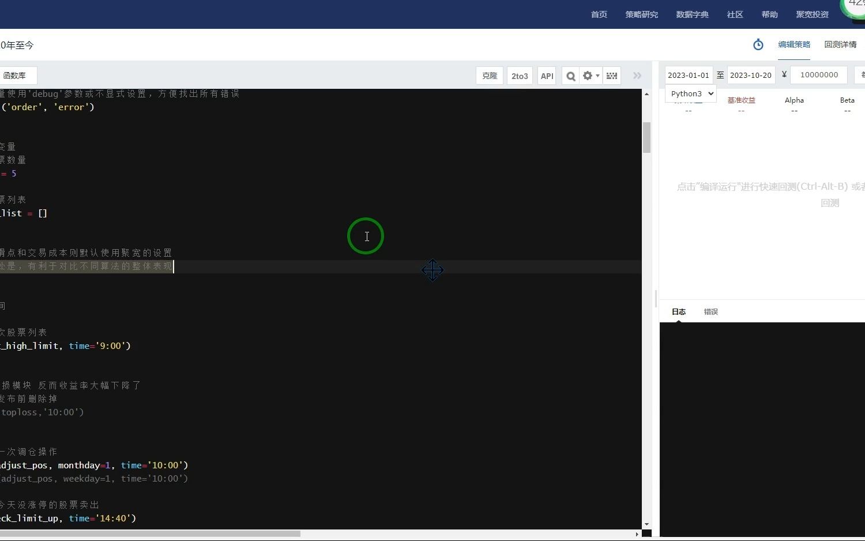
Task: Open the 日志 log tab
Action: pos(679,311)
